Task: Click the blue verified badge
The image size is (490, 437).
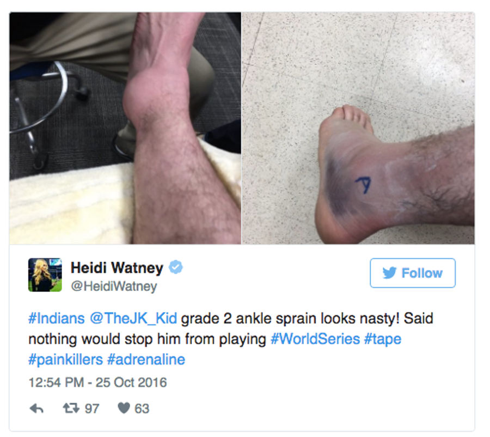Action: (176, 267)
